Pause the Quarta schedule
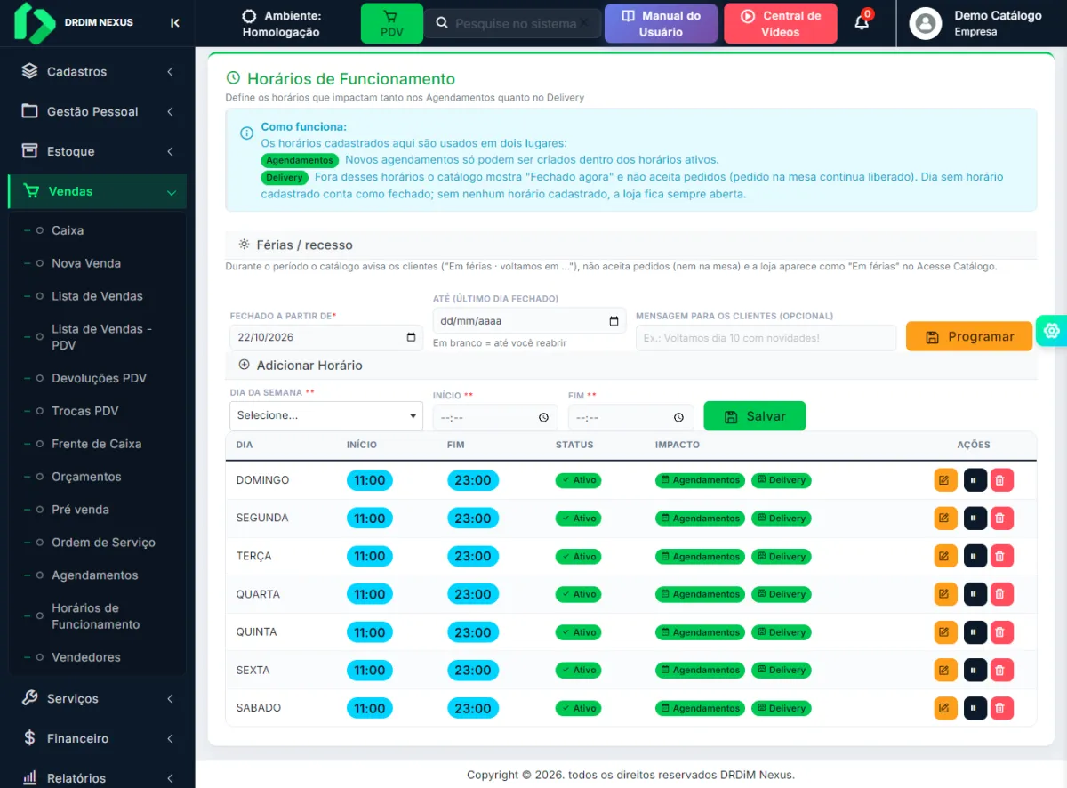1067x788 pixels. (x=975, y=594)
